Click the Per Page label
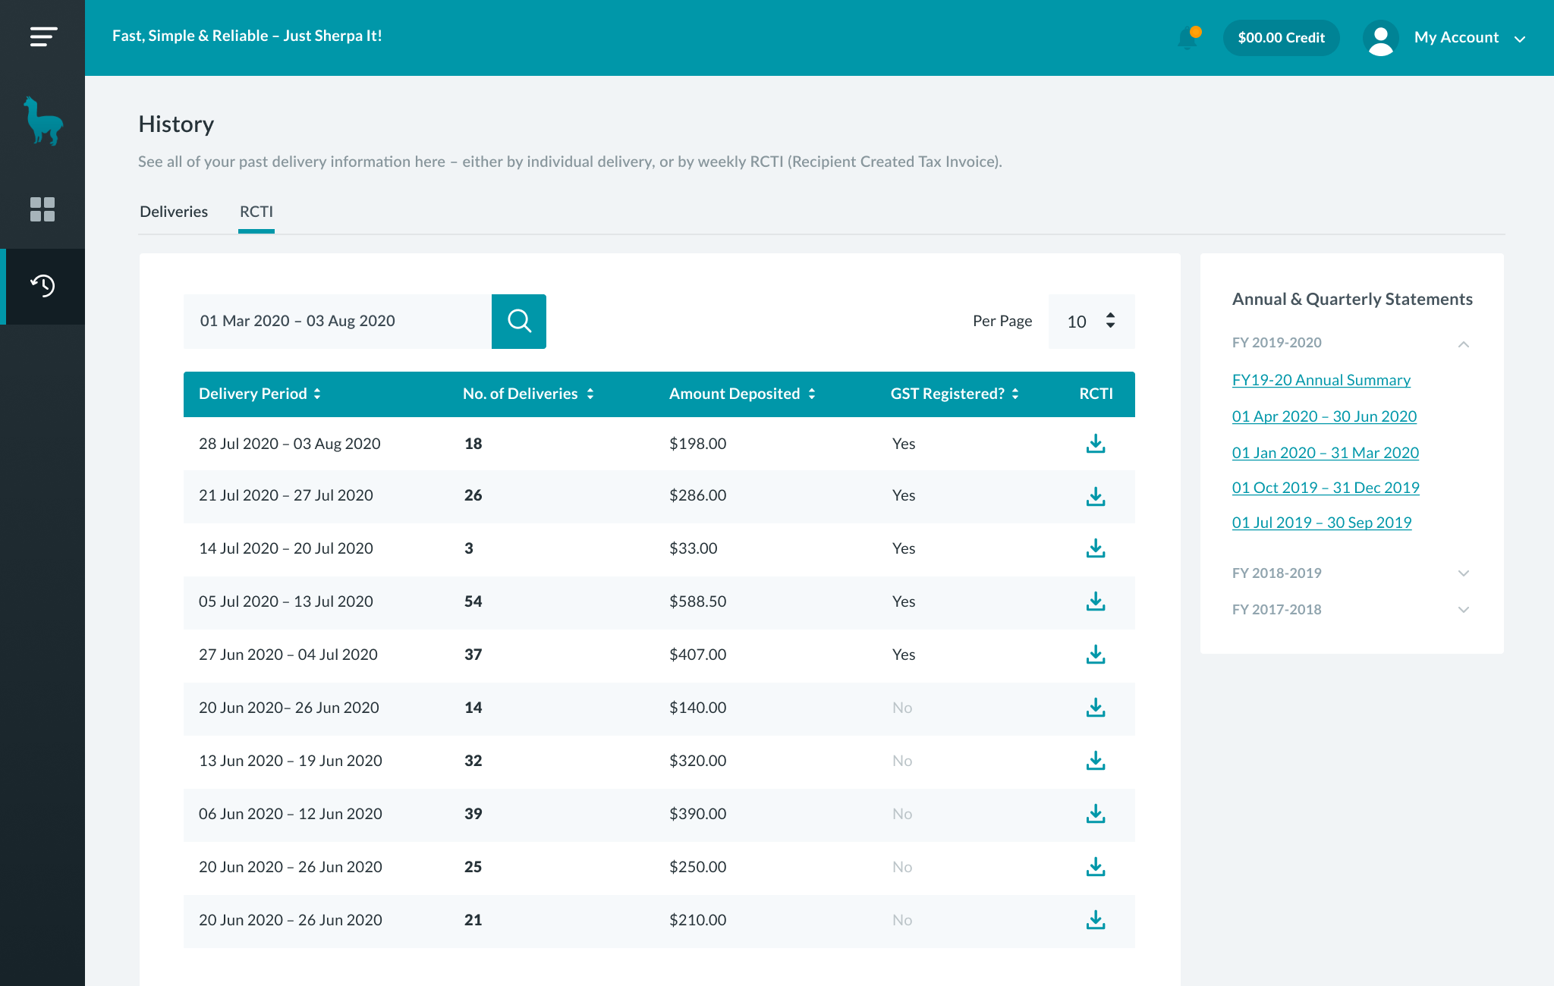Screen dimensions: 1554x986 (x=1002, y=321)
